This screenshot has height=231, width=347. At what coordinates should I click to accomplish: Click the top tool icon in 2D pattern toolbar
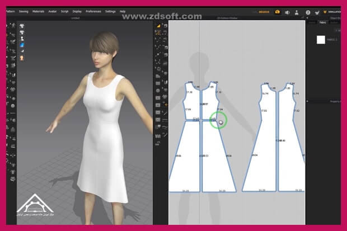pyautogui.click(x=158, y=26)
